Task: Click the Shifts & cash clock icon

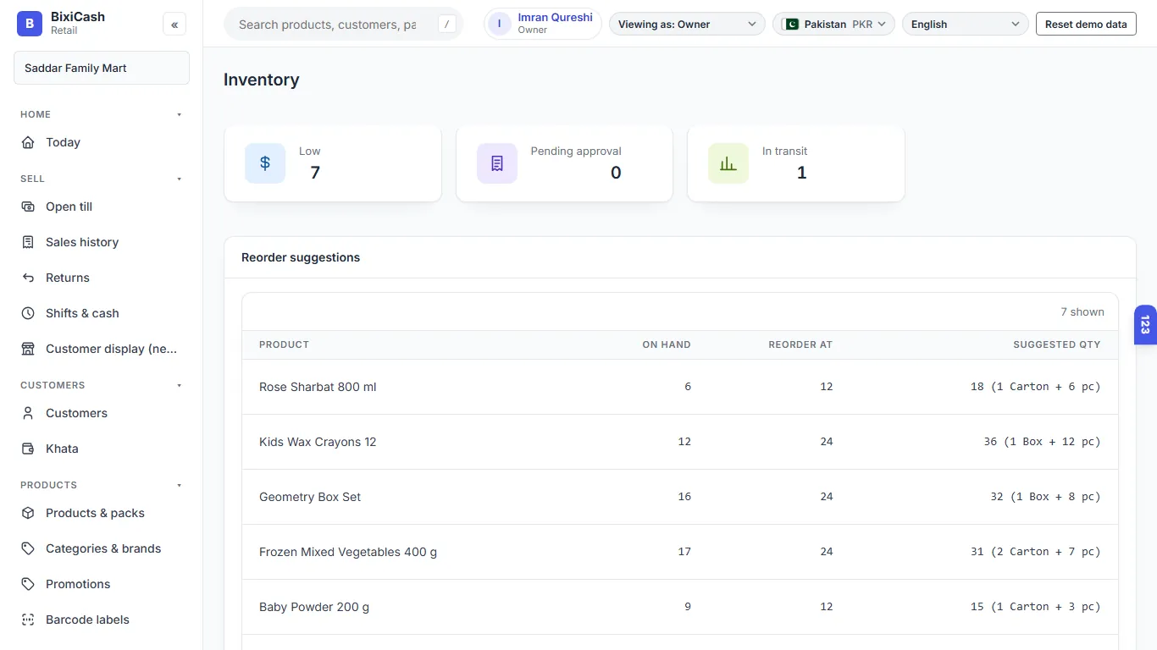Action: click(x=28, y=313)
